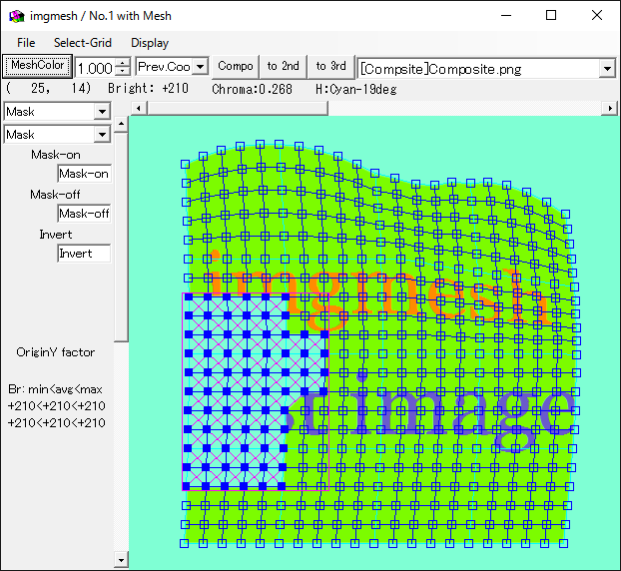Open the Select-Grid menu
This screenshot has width=621, height=571.
tap(82, 43)
